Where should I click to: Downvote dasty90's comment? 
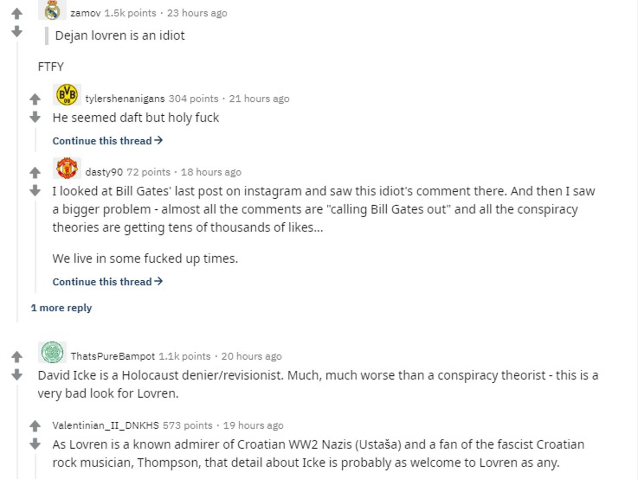pos(35,191)
